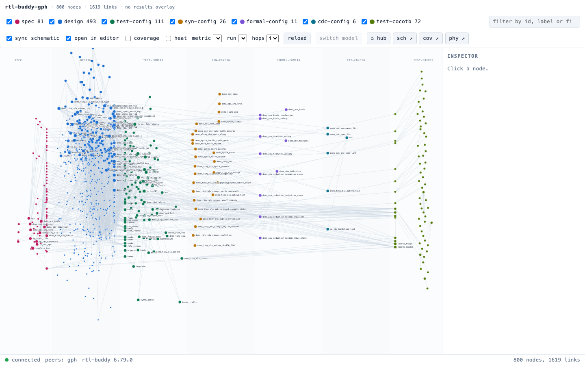This screenshot has height=366, width=585.
Task: Select the demo_abv_basic purple node
Action: (x=286, y=109)
